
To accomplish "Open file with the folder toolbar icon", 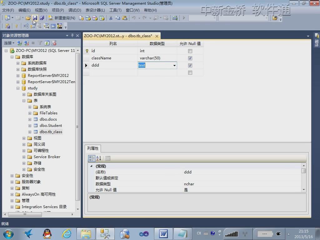I will [28, 18].
